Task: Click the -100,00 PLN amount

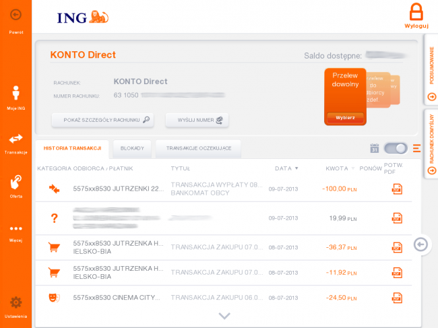Action: (340, 189)
